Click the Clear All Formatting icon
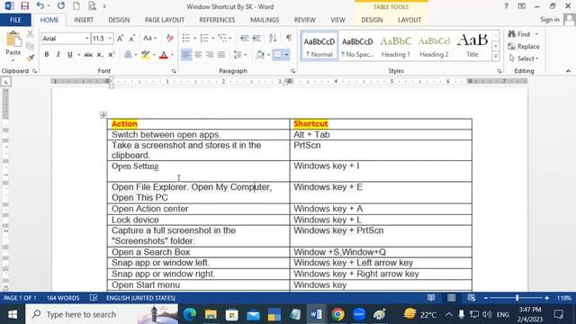Image resolution: width=576 pixels, height=324 pixels. (170, 38)
